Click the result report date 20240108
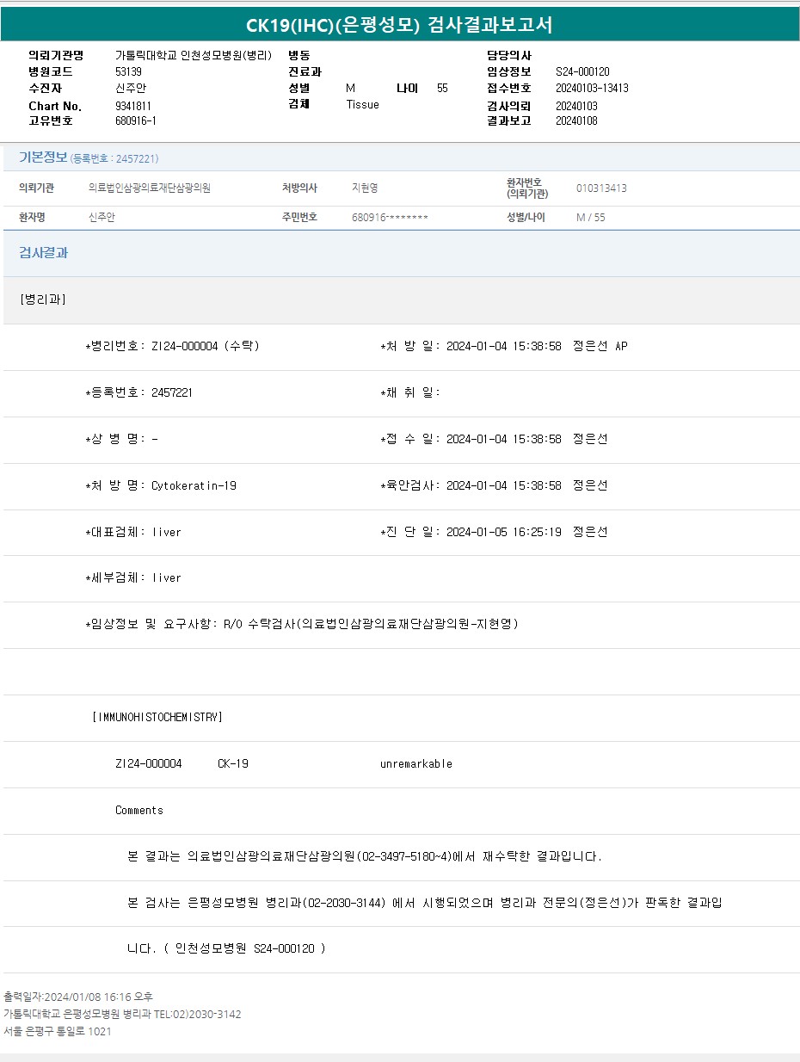This screenshot has width=800, height=1062. 576,120
